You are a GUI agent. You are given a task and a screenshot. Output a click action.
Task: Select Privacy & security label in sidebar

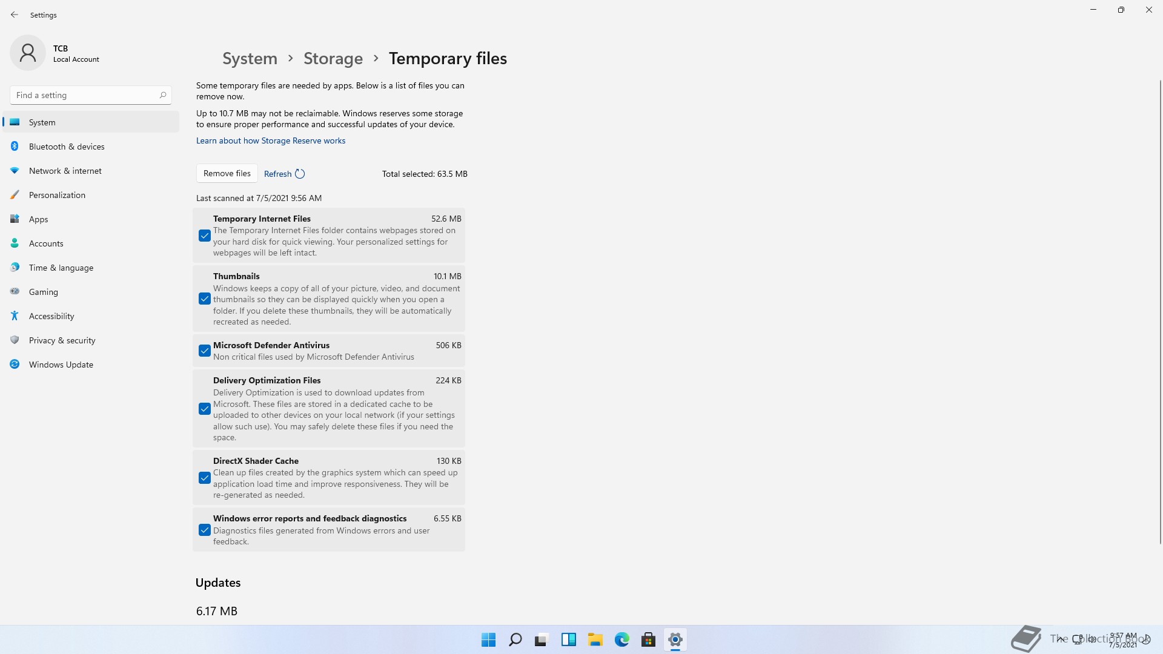click(62, 340)
